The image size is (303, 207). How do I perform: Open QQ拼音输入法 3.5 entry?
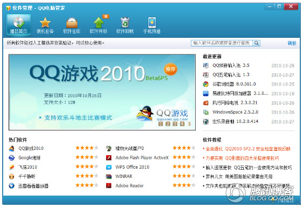pyautogui.click(x=231, y=65)
